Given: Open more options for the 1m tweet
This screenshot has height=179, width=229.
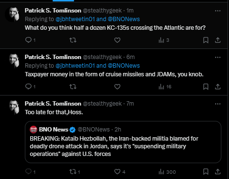Looking at the screenshot, I should coord(218,11).
